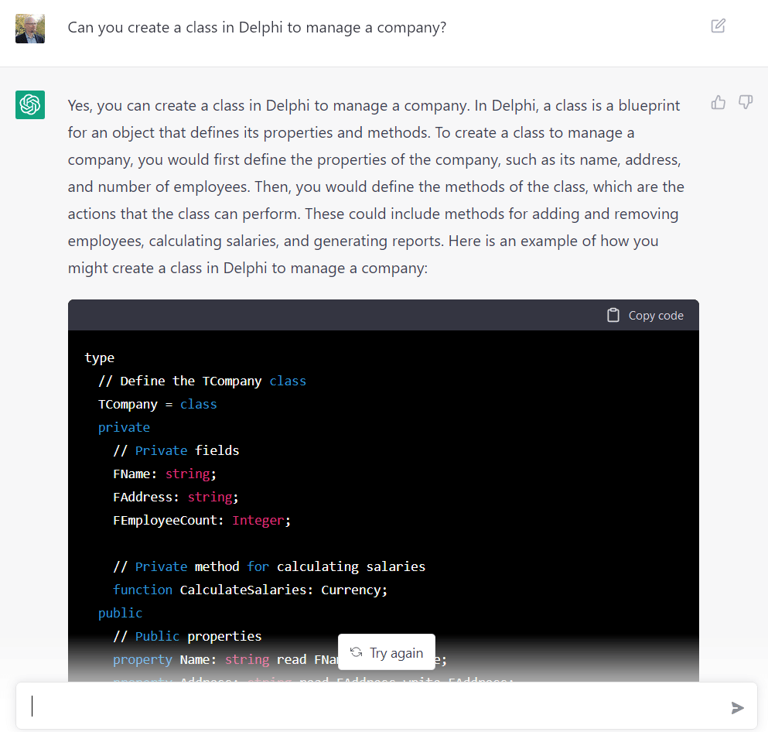Viewport: 768px width, 732px height.
Task: Click the Try again button
Action: [x=386, y=652]
